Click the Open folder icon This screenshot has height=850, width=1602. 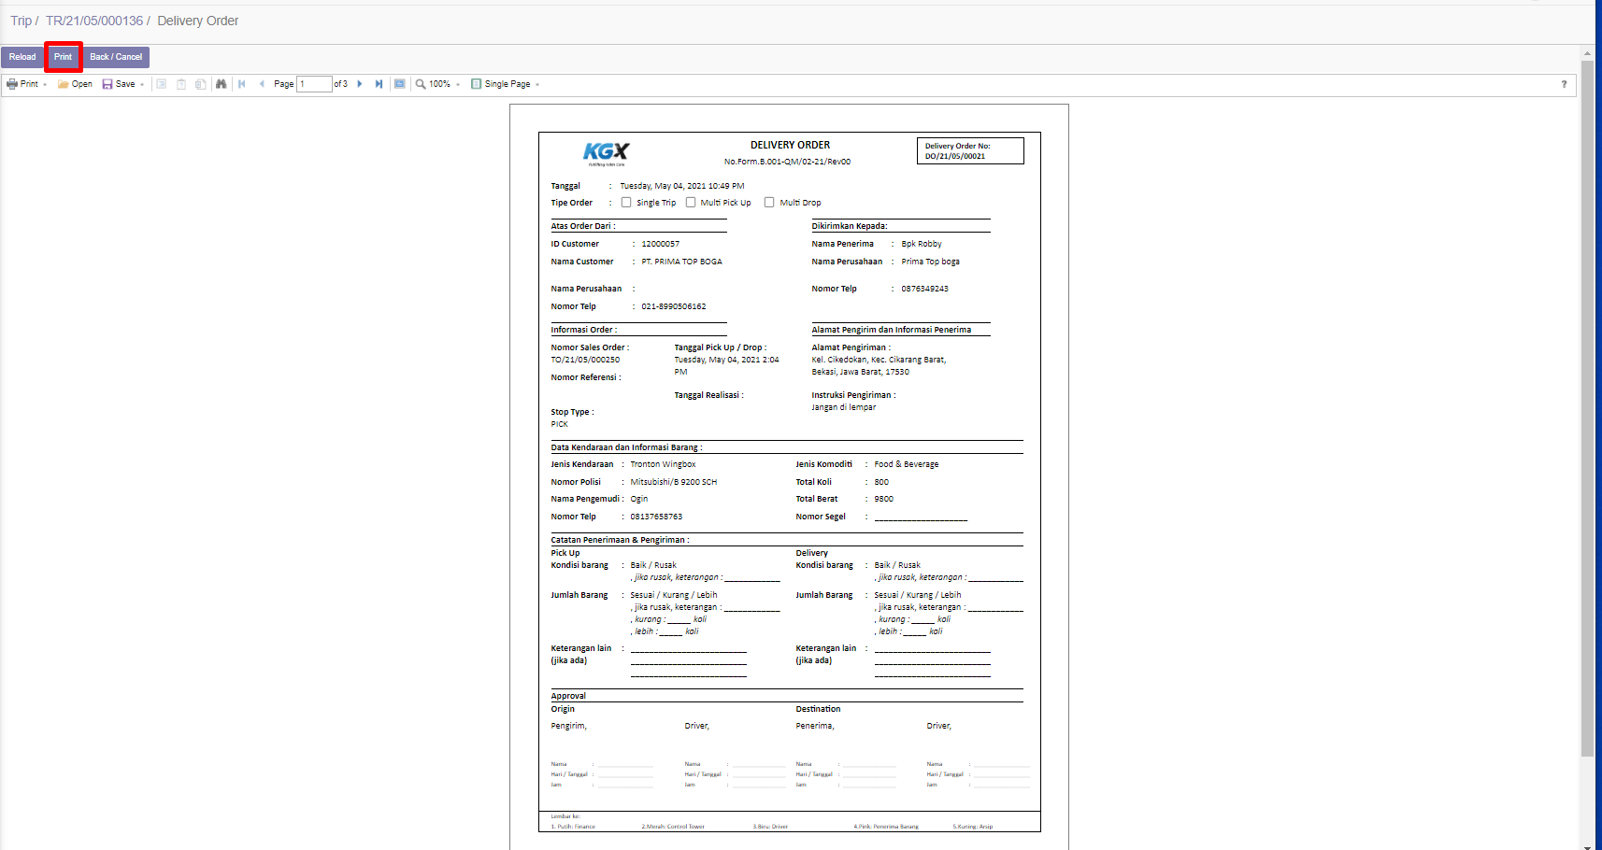point(63,84)
